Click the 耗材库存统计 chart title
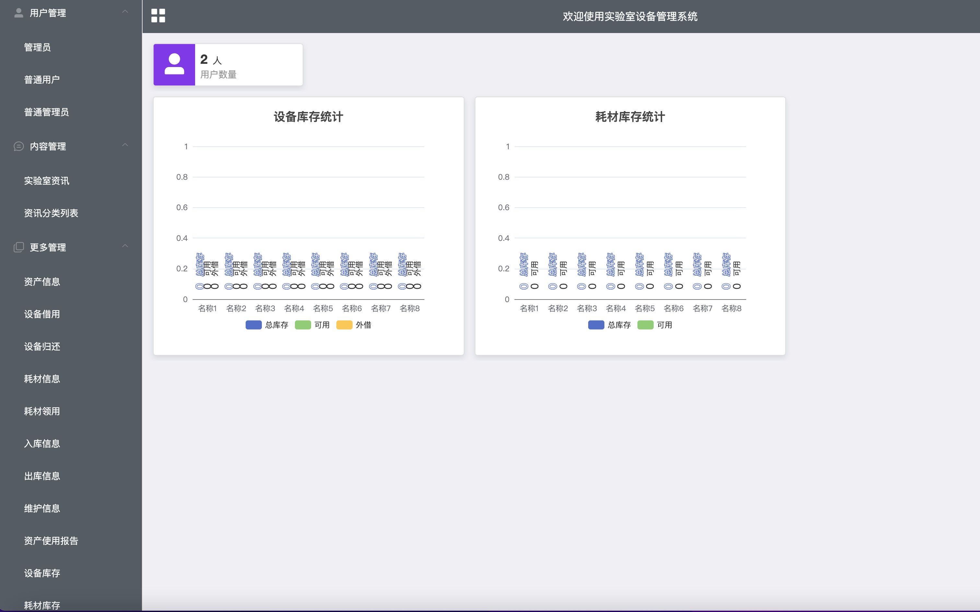This screenshot has height=612, width=980. [630, 117]
